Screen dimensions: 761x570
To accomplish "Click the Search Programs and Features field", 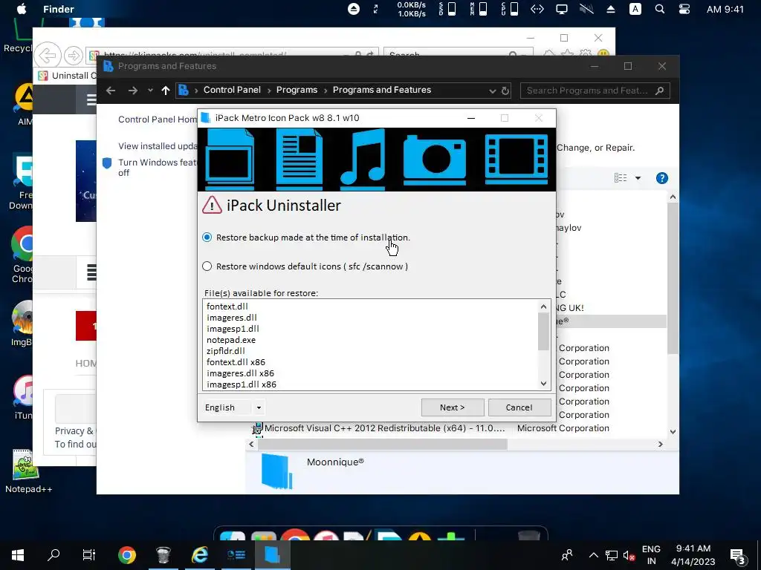I will 595,91.
